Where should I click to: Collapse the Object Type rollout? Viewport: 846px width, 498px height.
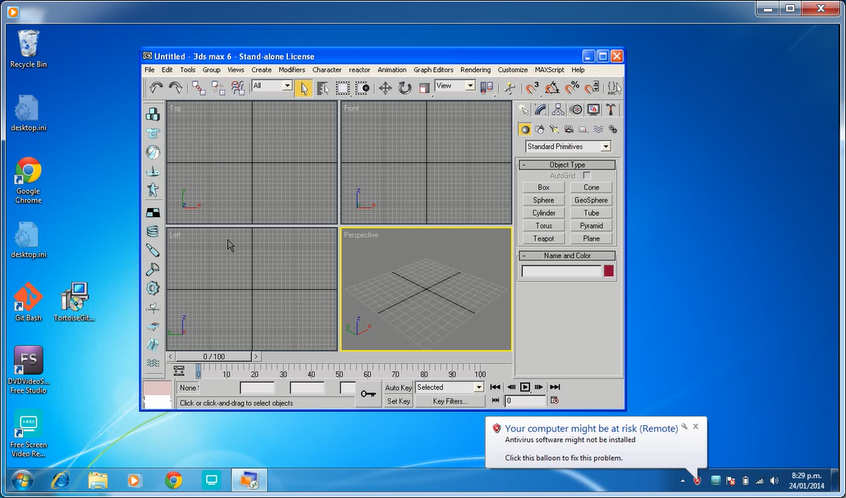567,165
